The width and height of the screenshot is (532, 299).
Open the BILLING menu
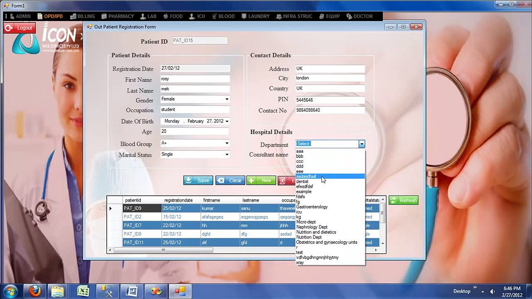(82, 16)
